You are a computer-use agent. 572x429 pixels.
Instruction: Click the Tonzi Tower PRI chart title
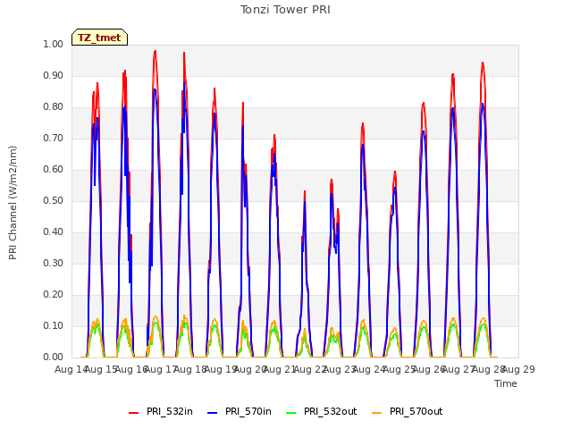tap(285, 10)
